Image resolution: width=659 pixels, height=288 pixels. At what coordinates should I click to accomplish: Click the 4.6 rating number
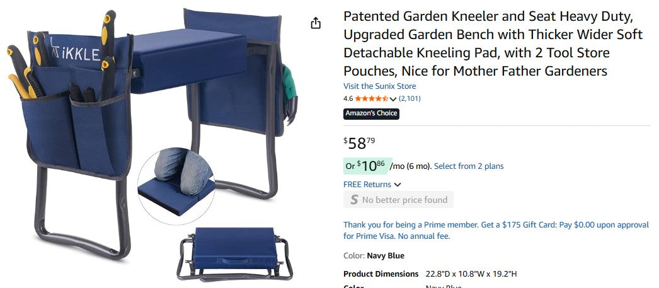click(x=348, y=99)
